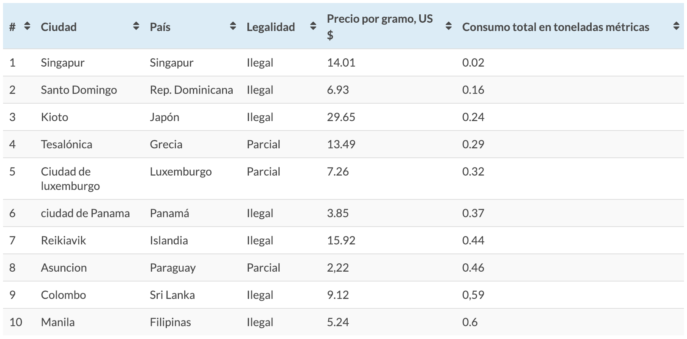Select the Kioto row in the table
The height and width of the screenshot is (339, 687).
tap(55, 117)
